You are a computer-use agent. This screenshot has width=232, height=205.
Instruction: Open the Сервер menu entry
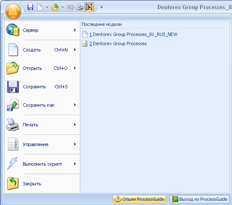pyautogui.click(x=42, y=30)
